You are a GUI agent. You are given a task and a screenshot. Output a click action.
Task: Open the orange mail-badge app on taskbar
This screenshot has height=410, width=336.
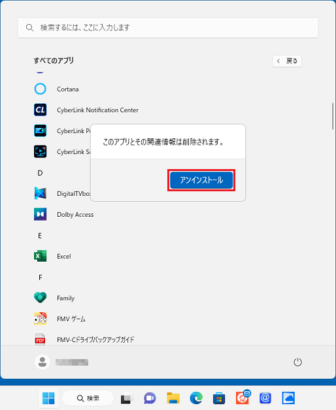(x=243, y=398)
